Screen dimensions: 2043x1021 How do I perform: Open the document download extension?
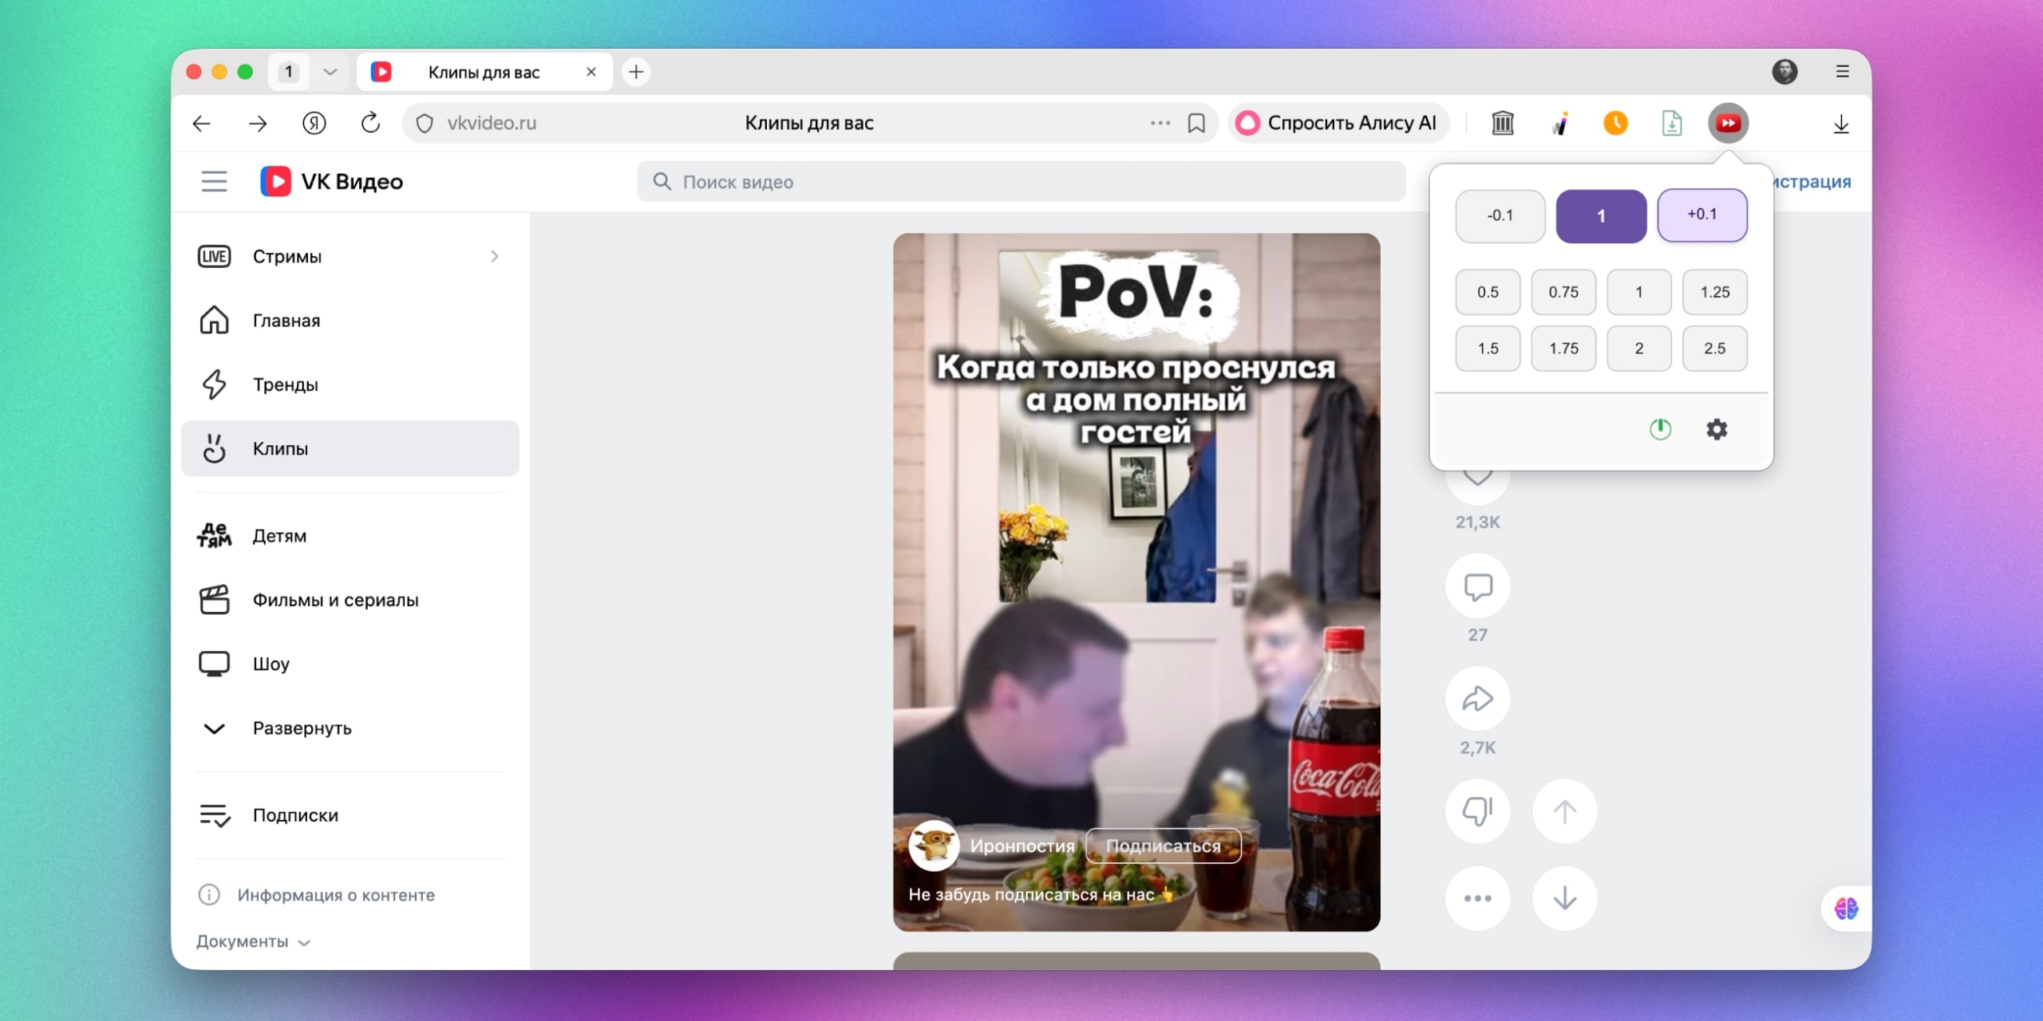pyautogui.click(x=1672, y=124)
